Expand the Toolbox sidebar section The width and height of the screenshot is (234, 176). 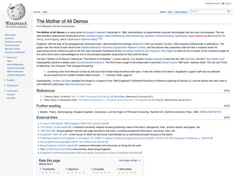click(x=5, y=80)
